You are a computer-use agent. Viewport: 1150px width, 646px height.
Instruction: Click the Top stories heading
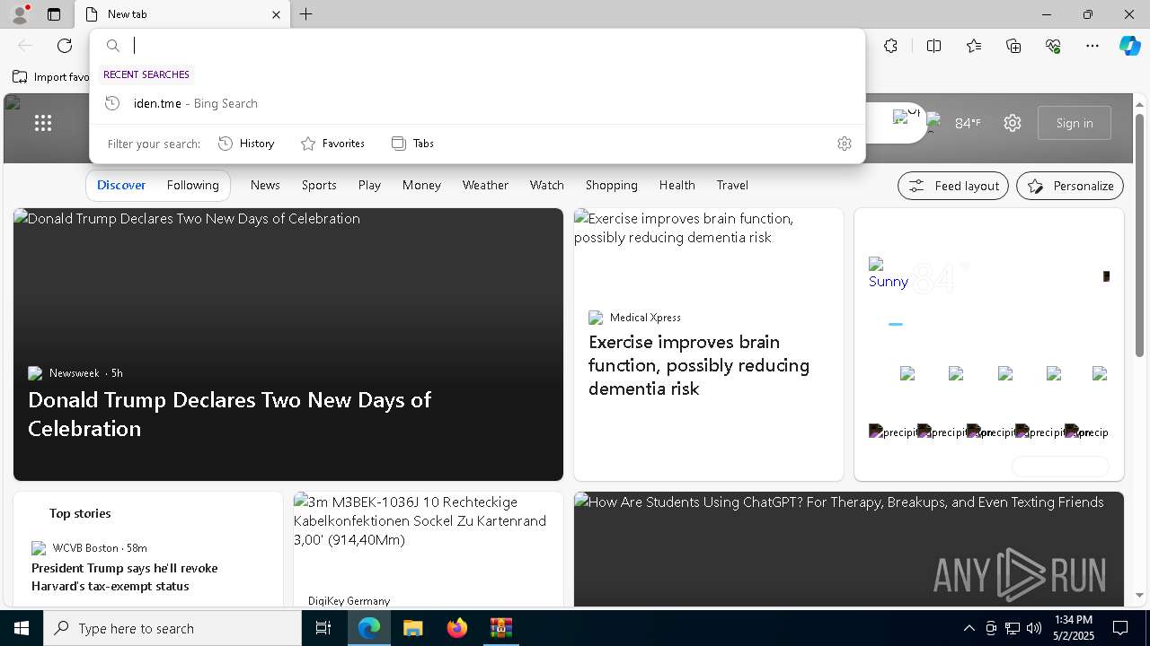pyautogui.click(x=80, y=513)
